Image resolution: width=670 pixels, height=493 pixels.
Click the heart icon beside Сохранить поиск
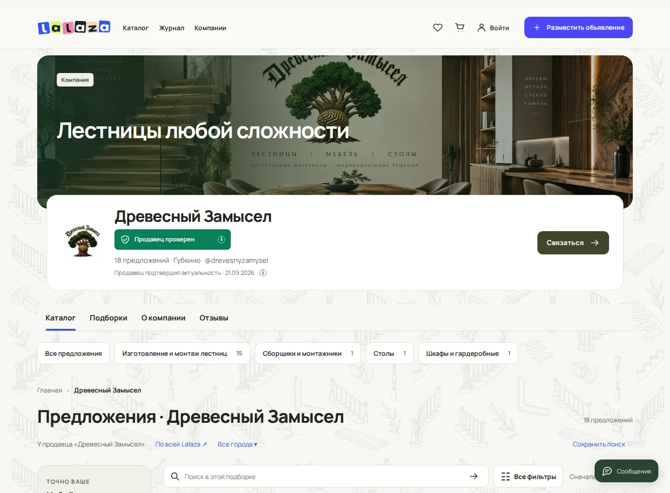630,444
